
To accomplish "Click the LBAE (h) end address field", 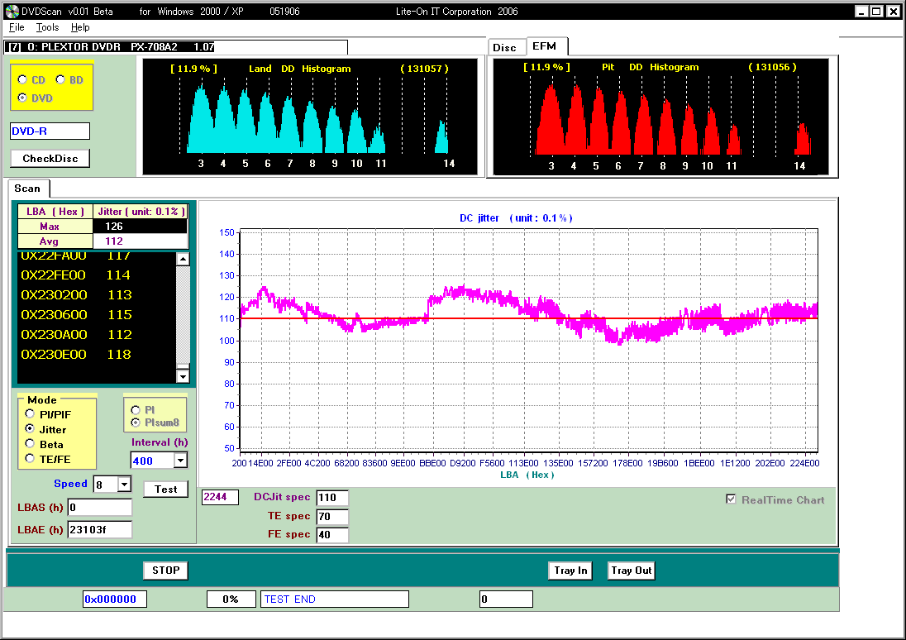I will click(99, 530).
